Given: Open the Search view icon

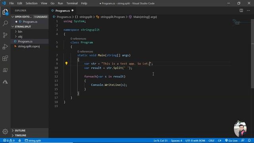Looking at the screenshot, I should point(5,23).
